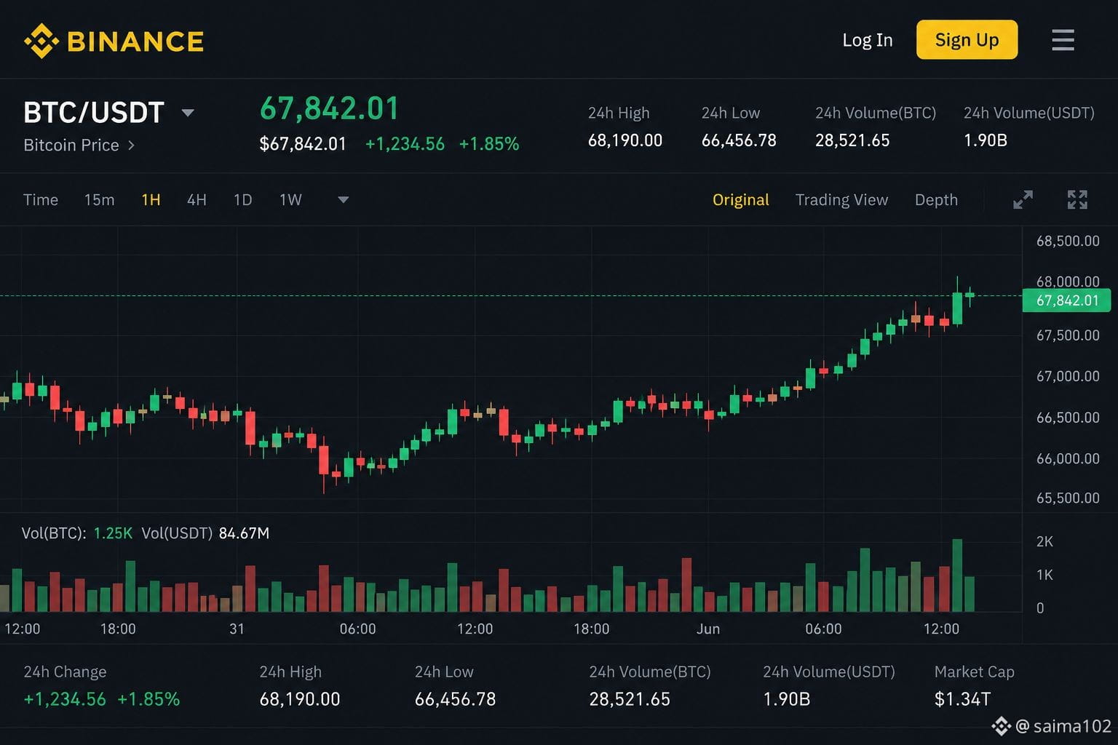Screen dimensions: 1118x745
Task: Click the Log In link
Action: tap(867, 40)
